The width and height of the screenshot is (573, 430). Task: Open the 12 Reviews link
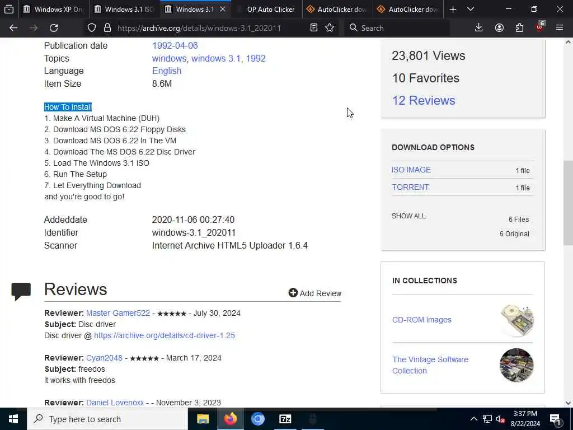coord(424,100)
